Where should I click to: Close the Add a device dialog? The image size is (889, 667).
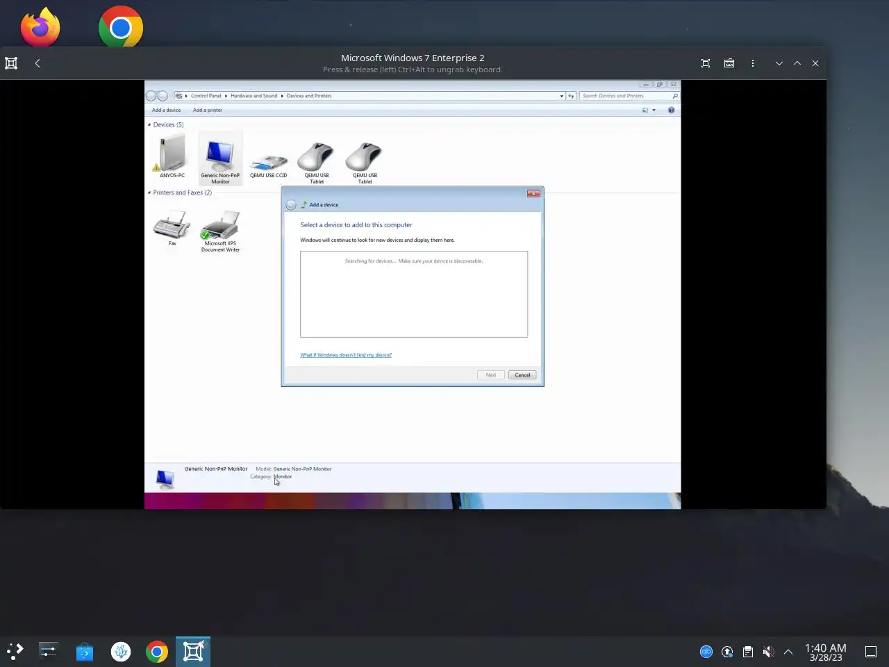coord(533,194)
